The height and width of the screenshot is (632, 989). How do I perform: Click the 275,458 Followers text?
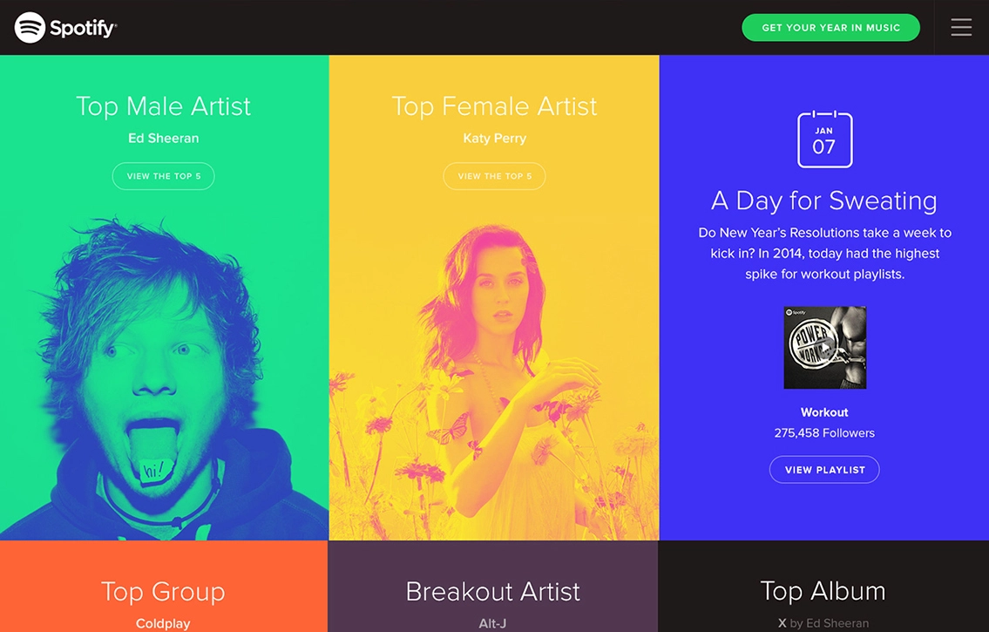click(824, 433)
